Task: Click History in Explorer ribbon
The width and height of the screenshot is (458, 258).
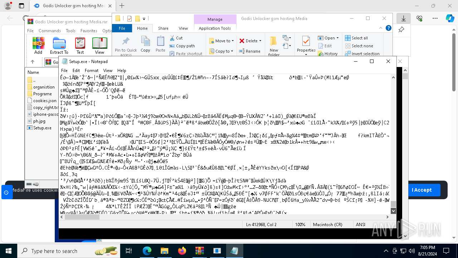Action: click(328, 54)
